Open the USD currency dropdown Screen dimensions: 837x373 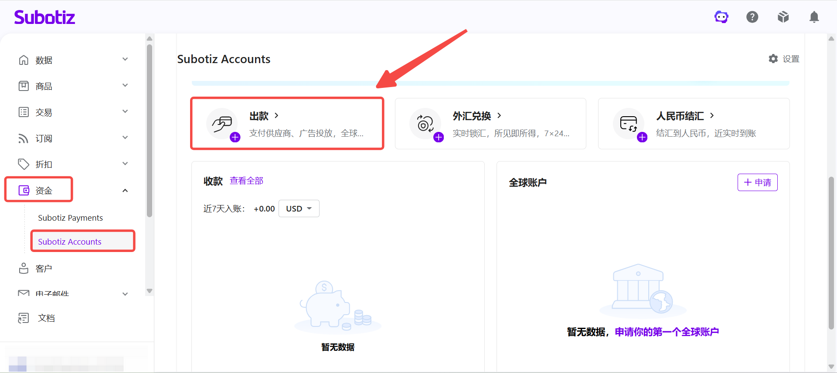[299, 208]
